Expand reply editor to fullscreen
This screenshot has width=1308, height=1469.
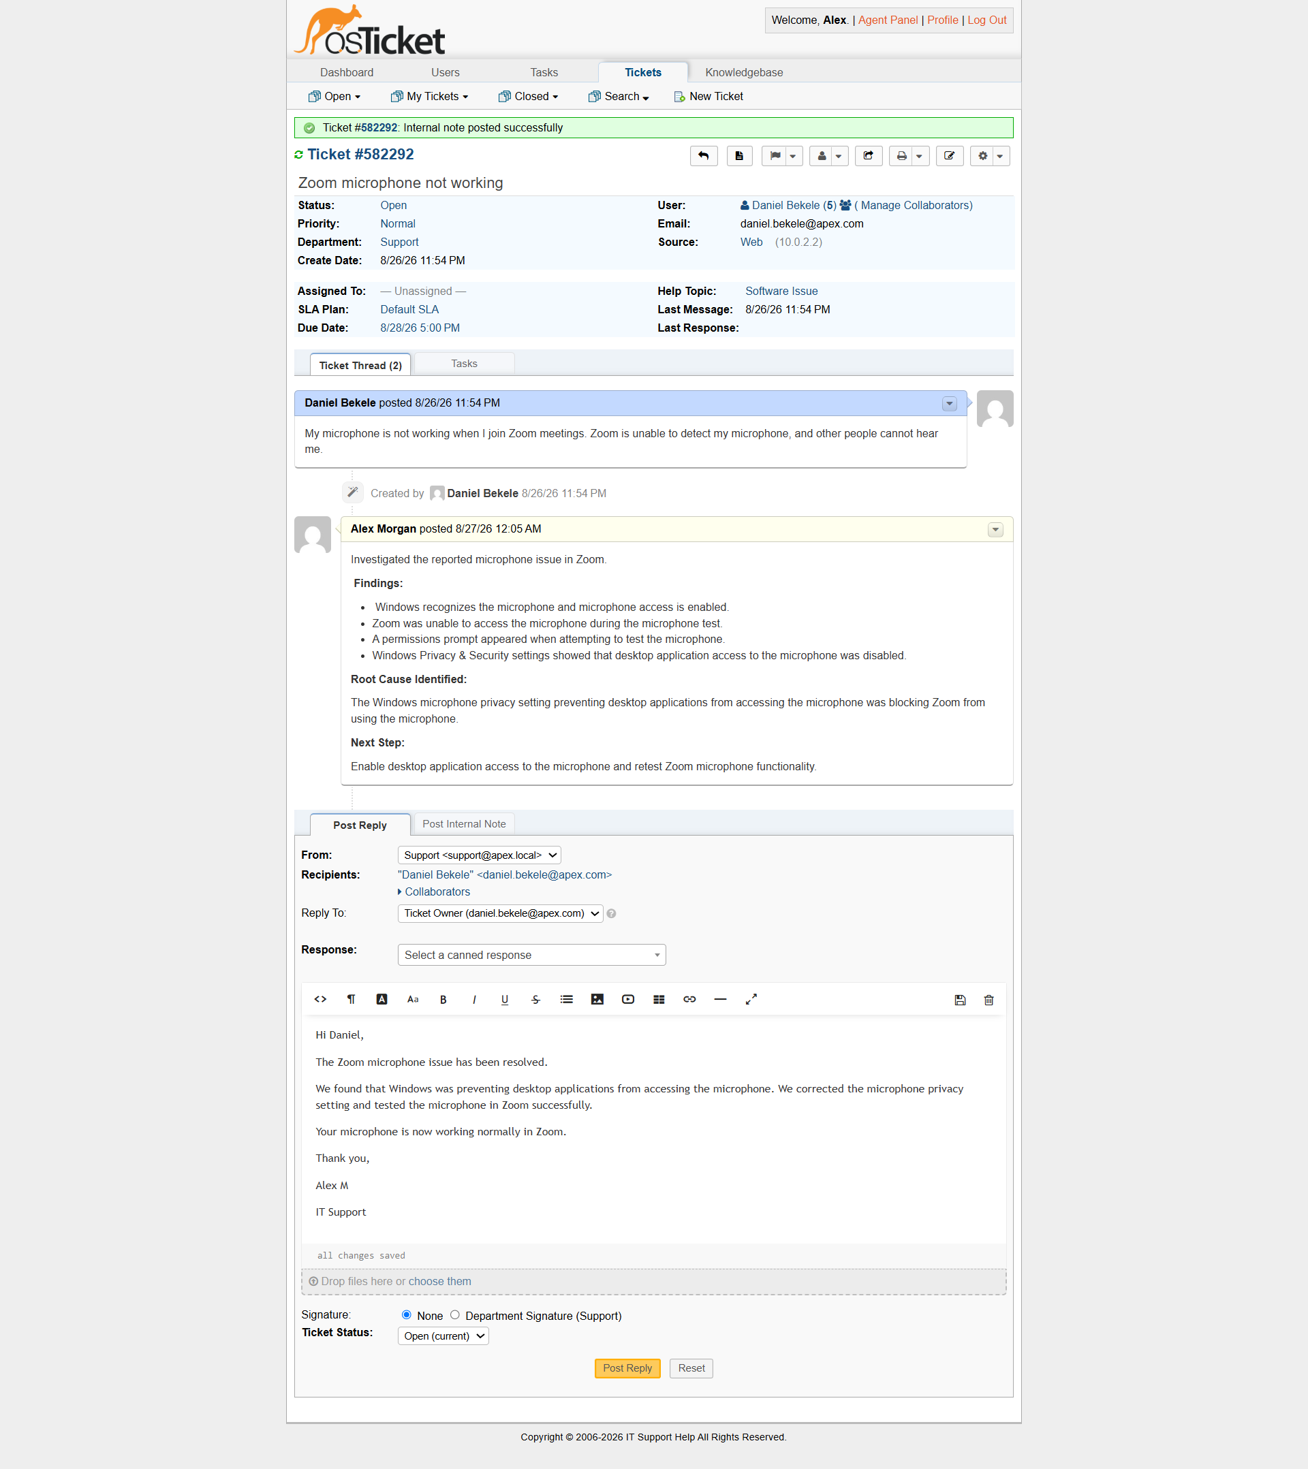[751, 999]
